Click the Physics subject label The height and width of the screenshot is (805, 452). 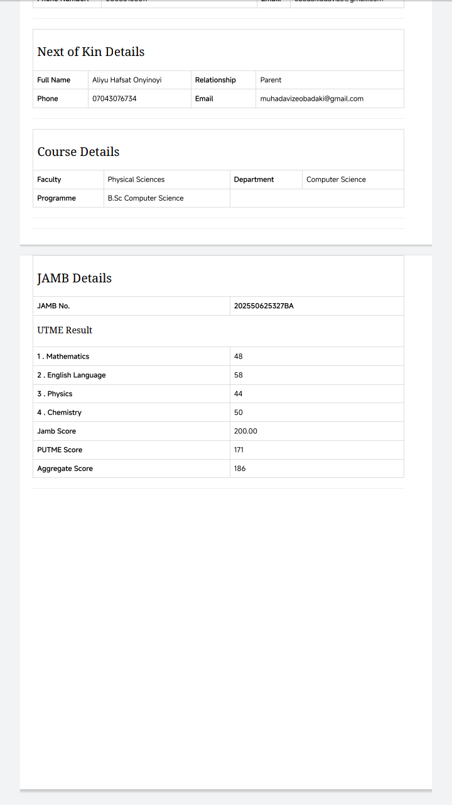pyautogui.click(x=55, y=394)
